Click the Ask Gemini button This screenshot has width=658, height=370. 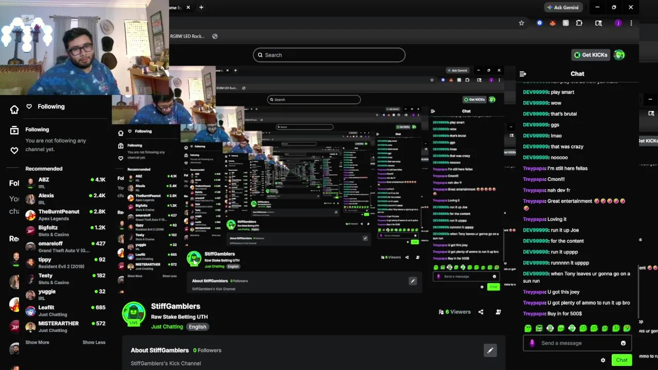pos(563,7)
